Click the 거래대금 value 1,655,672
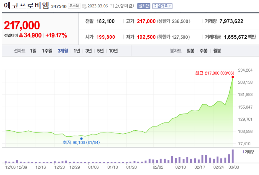Viewport: 259px width, 175px height. (235, 37)
